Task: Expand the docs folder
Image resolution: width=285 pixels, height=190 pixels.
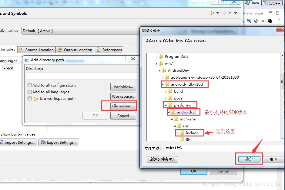Action: click(x=166, y=98)
